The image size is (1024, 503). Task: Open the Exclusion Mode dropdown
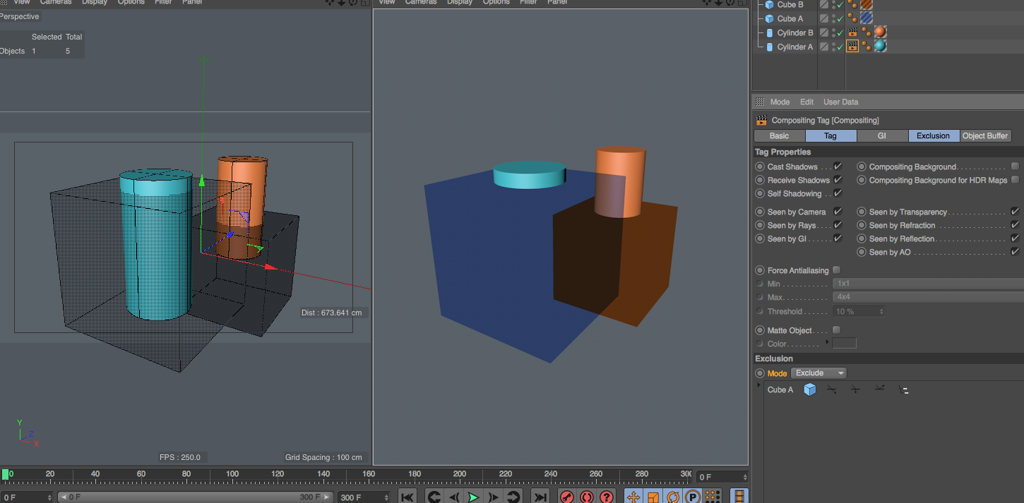[818, 373]
